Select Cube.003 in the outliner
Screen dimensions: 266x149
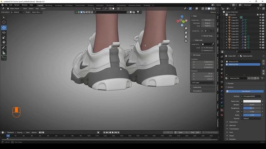click(x=235, y=26)
